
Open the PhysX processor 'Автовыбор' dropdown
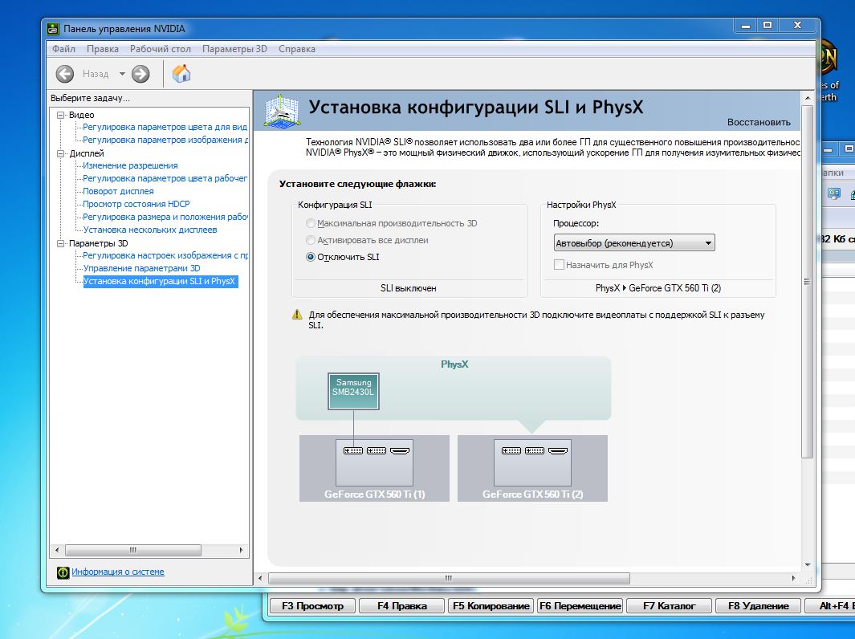634,242
